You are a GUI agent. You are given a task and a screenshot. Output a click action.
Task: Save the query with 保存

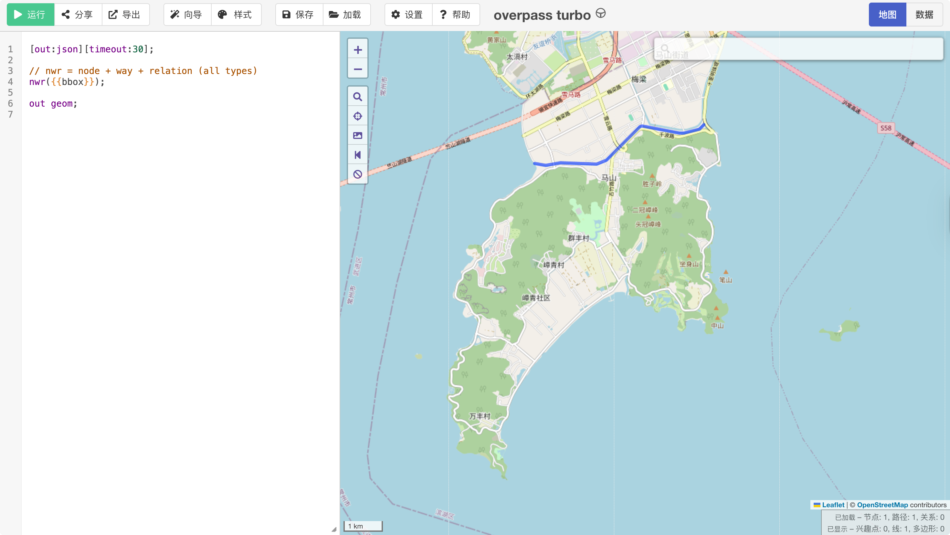[x=299, y=15]
